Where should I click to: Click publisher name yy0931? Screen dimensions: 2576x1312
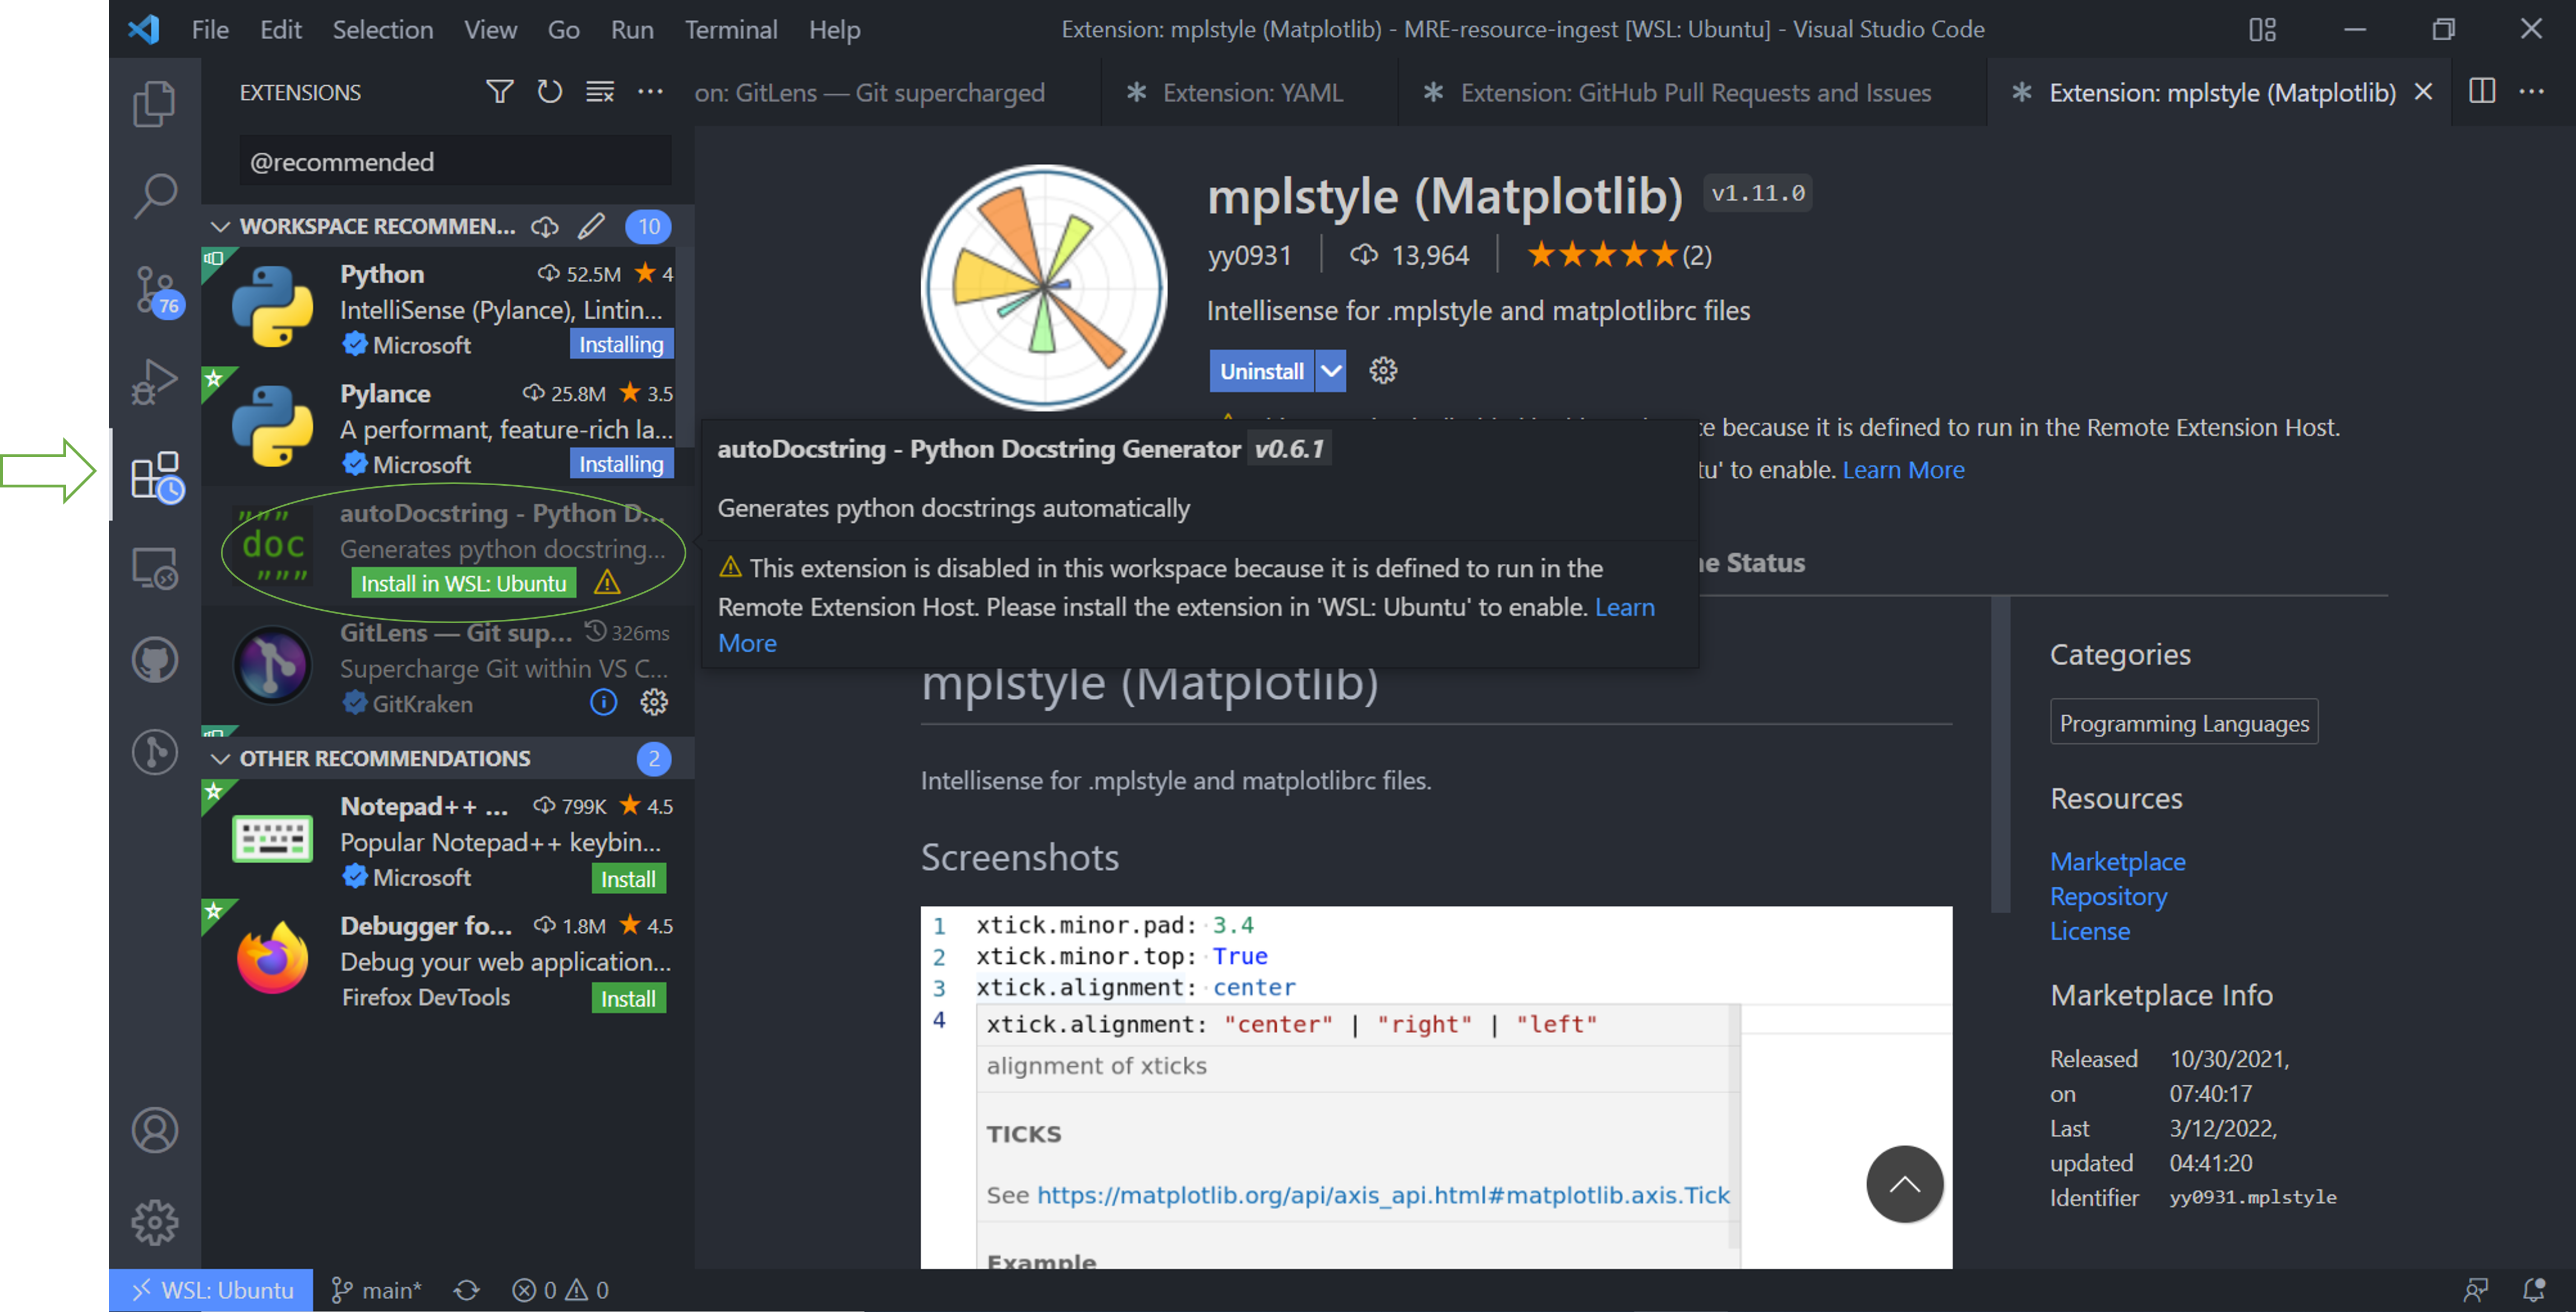point(1249,256)
